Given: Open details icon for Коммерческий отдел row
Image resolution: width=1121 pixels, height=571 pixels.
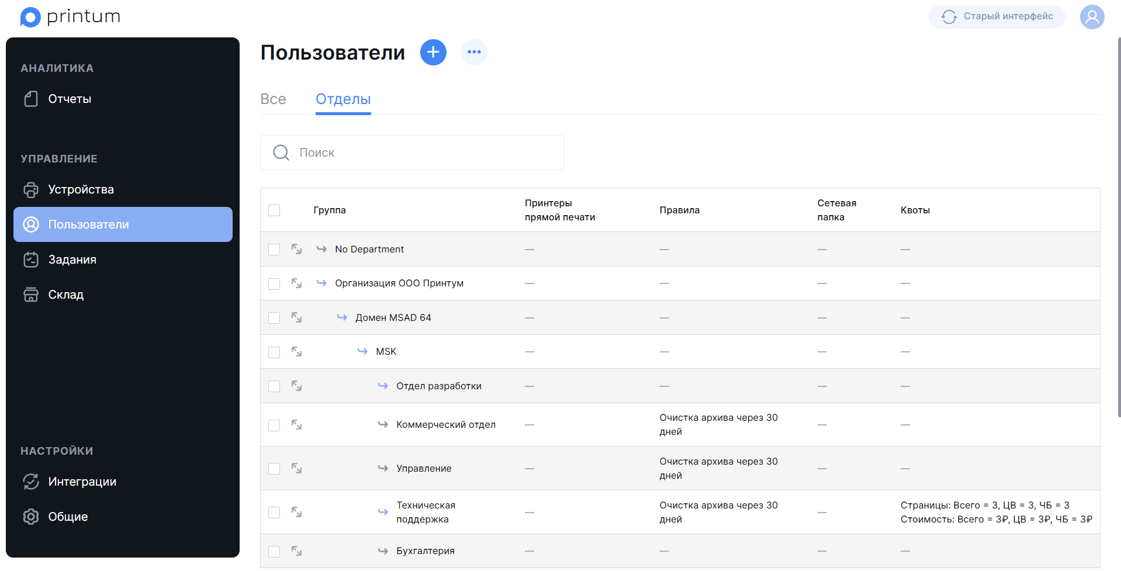Looking at the screenshot, I should [297, 425].
